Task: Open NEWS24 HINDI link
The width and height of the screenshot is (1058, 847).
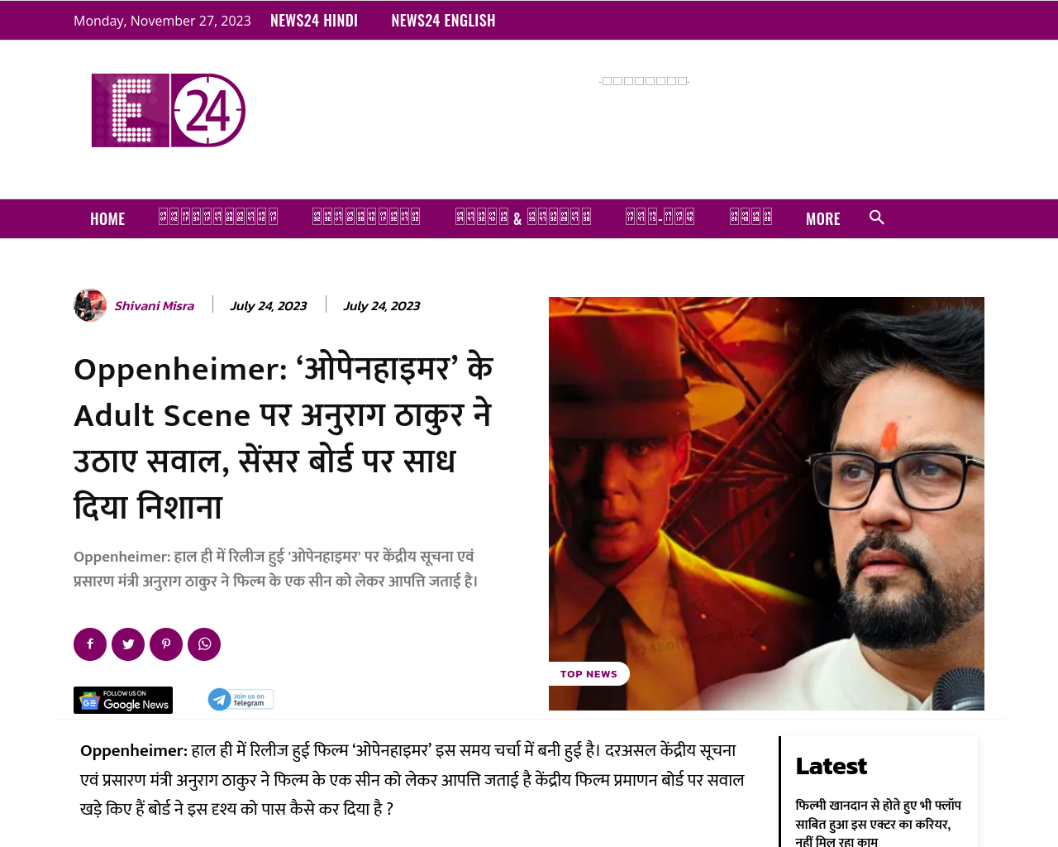Action: [314, 21]
